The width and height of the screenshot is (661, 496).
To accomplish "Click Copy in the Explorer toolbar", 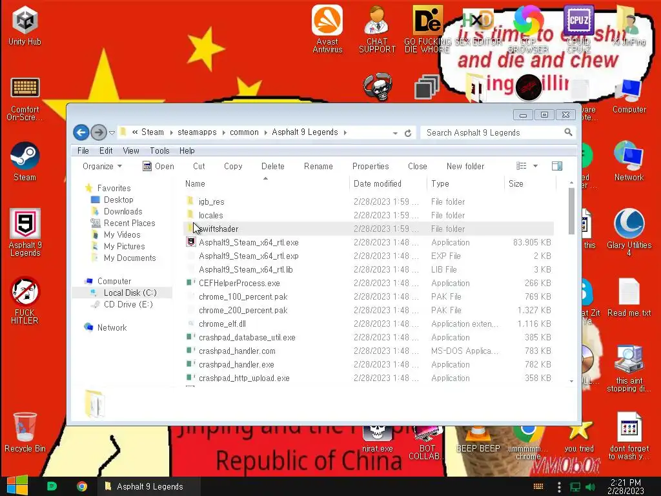I will click(x=233, y=166).
